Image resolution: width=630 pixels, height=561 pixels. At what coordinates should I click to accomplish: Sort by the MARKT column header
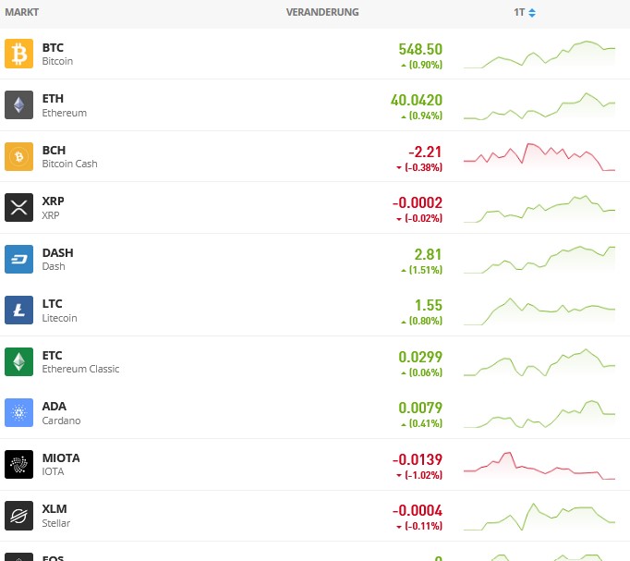[21, 13]
